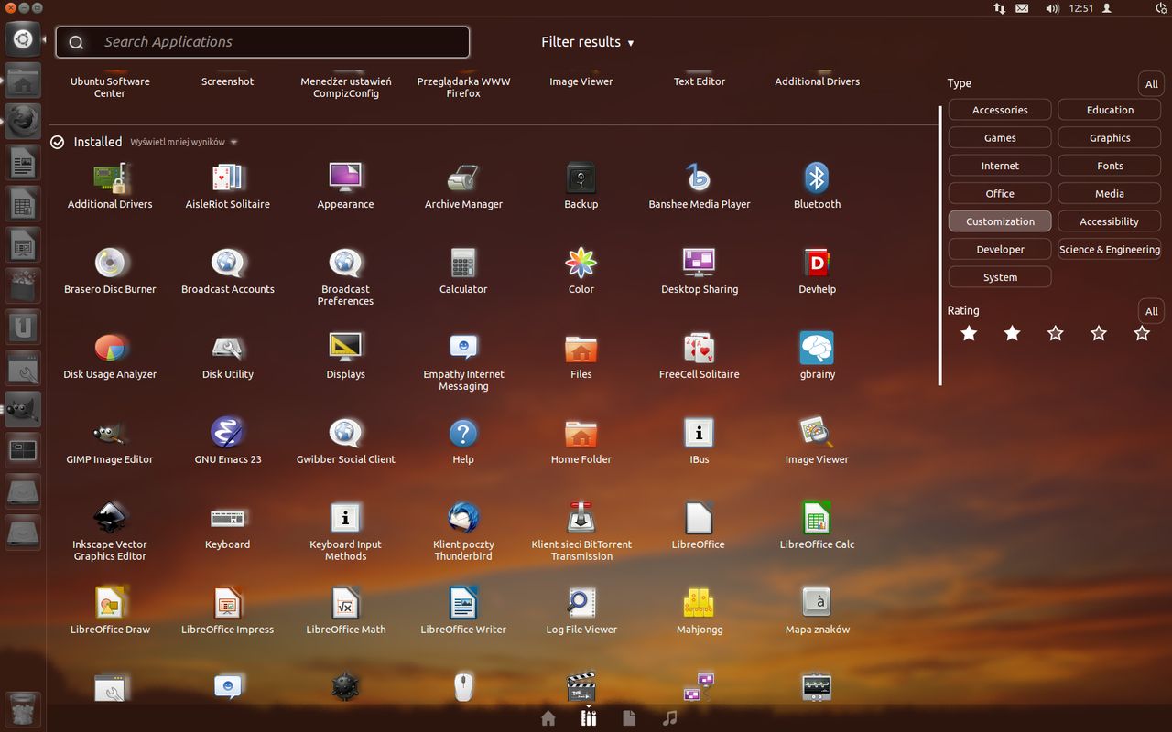Viewport: 1172px width, 732px height.
Task: Open the Trash in the launcher
Action: (23, 710)
